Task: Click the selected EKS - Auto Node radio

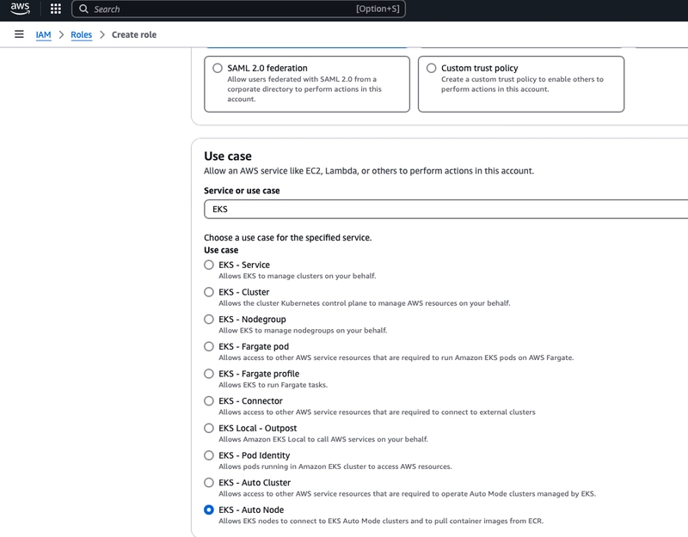Action: (209, 510)
